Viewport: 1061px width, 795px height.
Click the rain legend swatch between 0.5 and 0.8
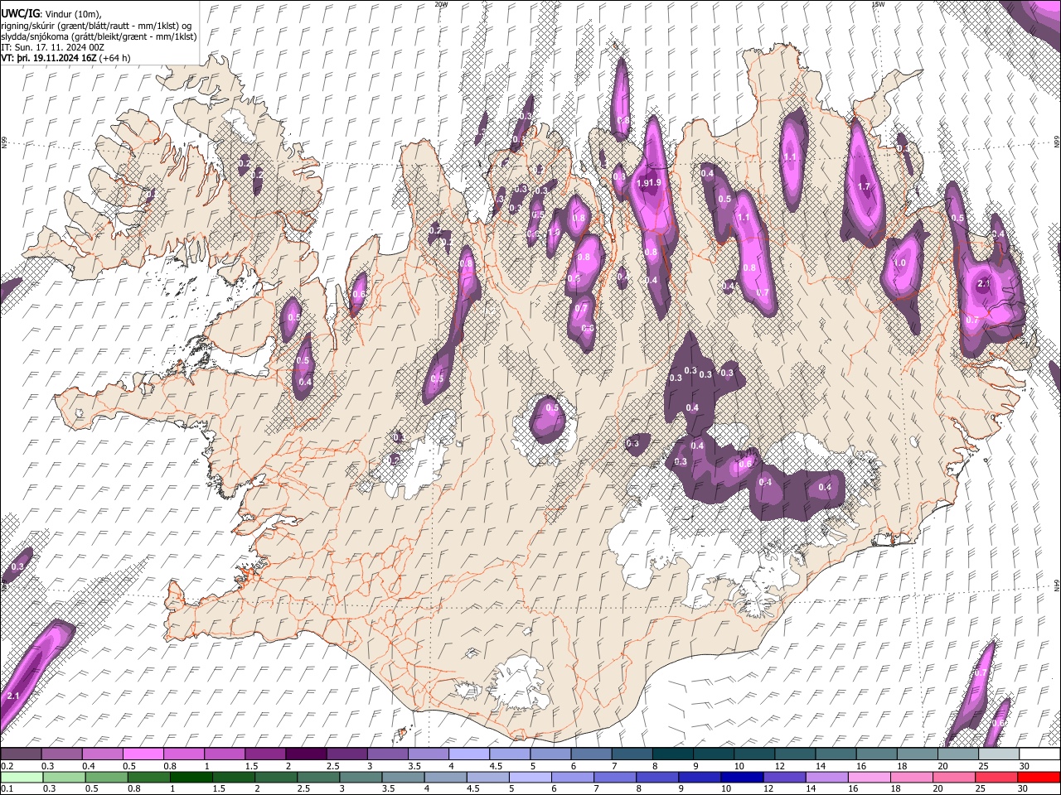(x=106, y=777)
